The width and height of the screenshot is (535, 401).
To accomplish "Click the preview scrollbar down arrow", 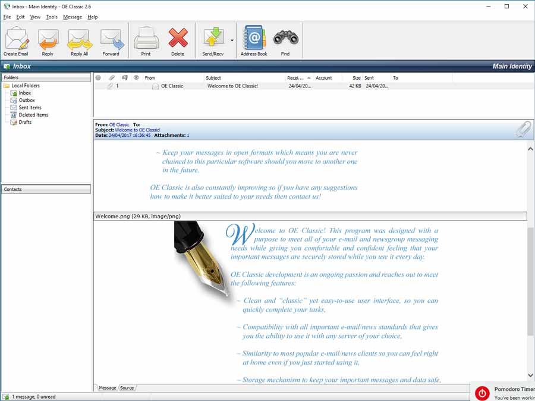I will 530,375.
